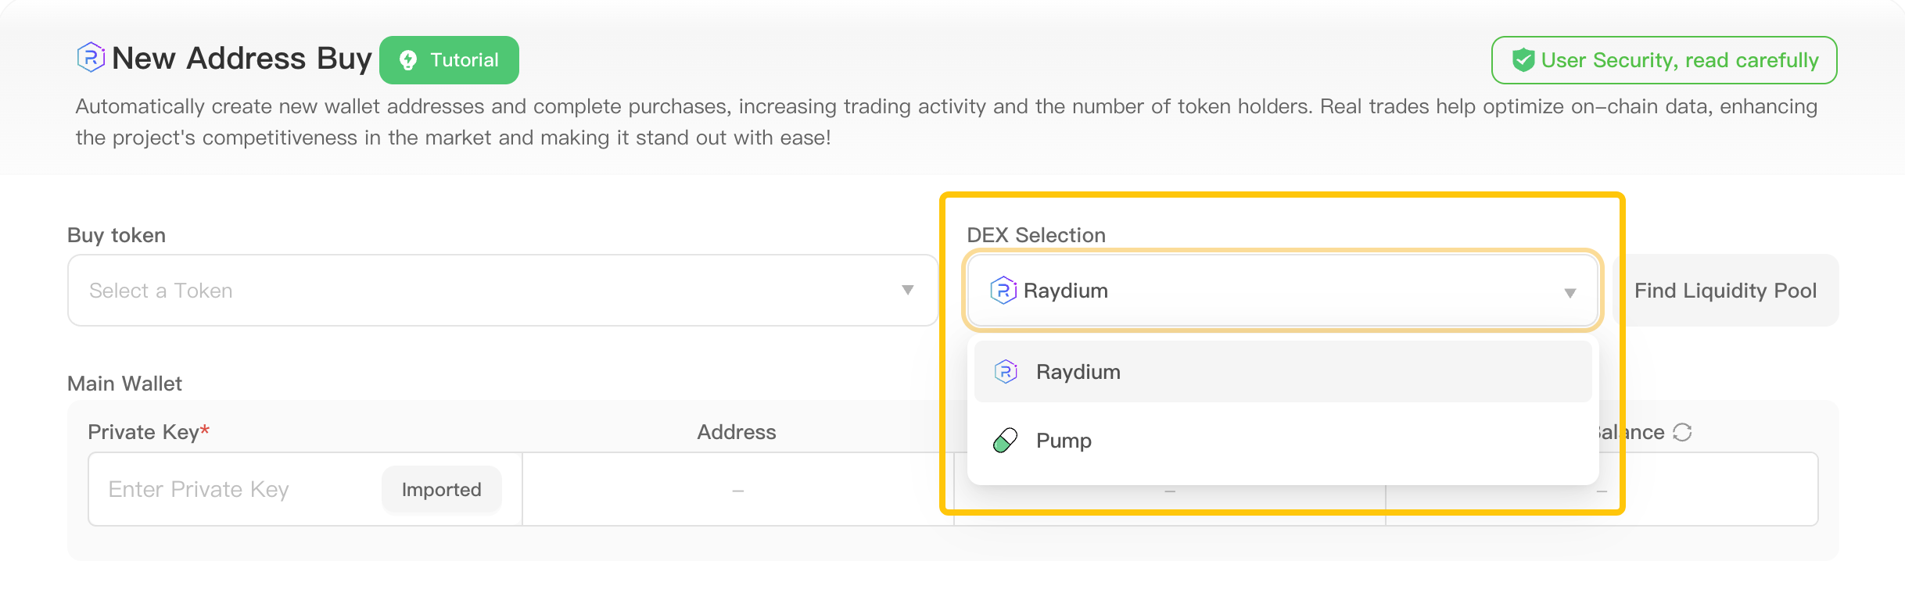Viewport: 1905px width, 600px height.
Task: Focus the Enter Private Key field
Action: click(x=235, y=490)
